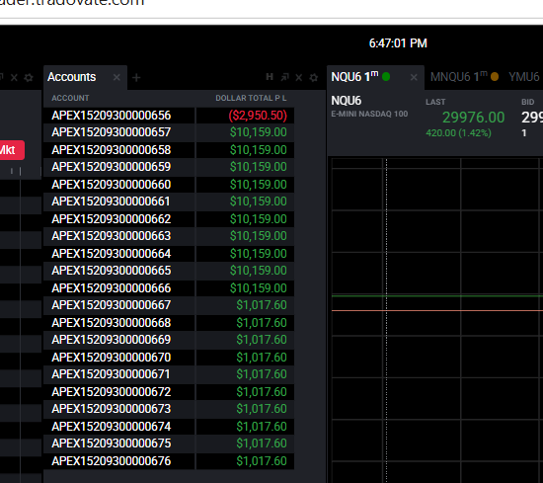The height and width of the screenshot is (483, 543).
Task: Select account APEX15209300000657
Action: [112, 132]
